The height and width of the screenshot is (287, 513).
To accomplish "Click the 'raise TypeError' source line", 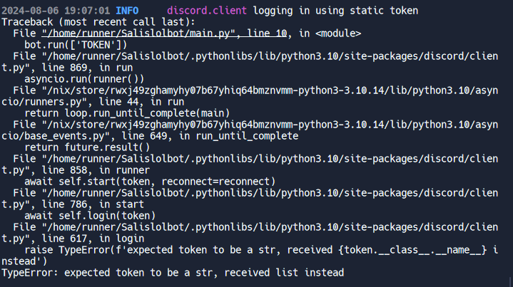I will (261, 250).
